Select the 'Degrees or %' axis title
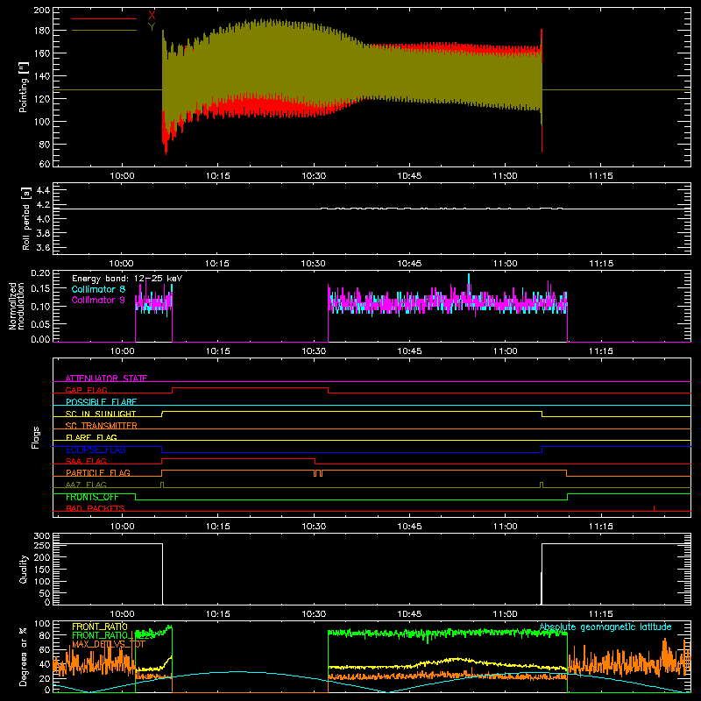This screenshot has height=701, width=701. point(24,656)
